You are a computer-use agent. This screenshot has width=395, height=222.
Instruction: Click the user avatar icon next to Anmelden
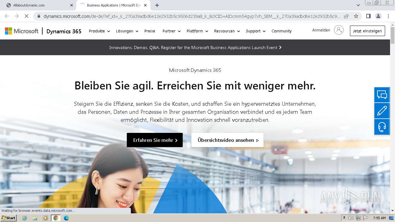click(339, 30)
